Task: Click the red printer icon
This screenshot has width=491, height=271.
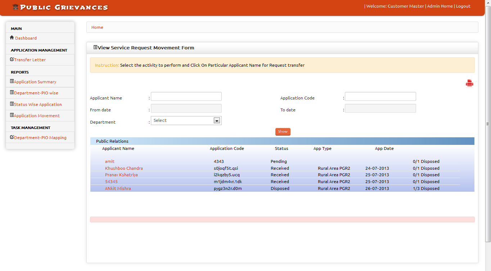Action: [469, 83]
